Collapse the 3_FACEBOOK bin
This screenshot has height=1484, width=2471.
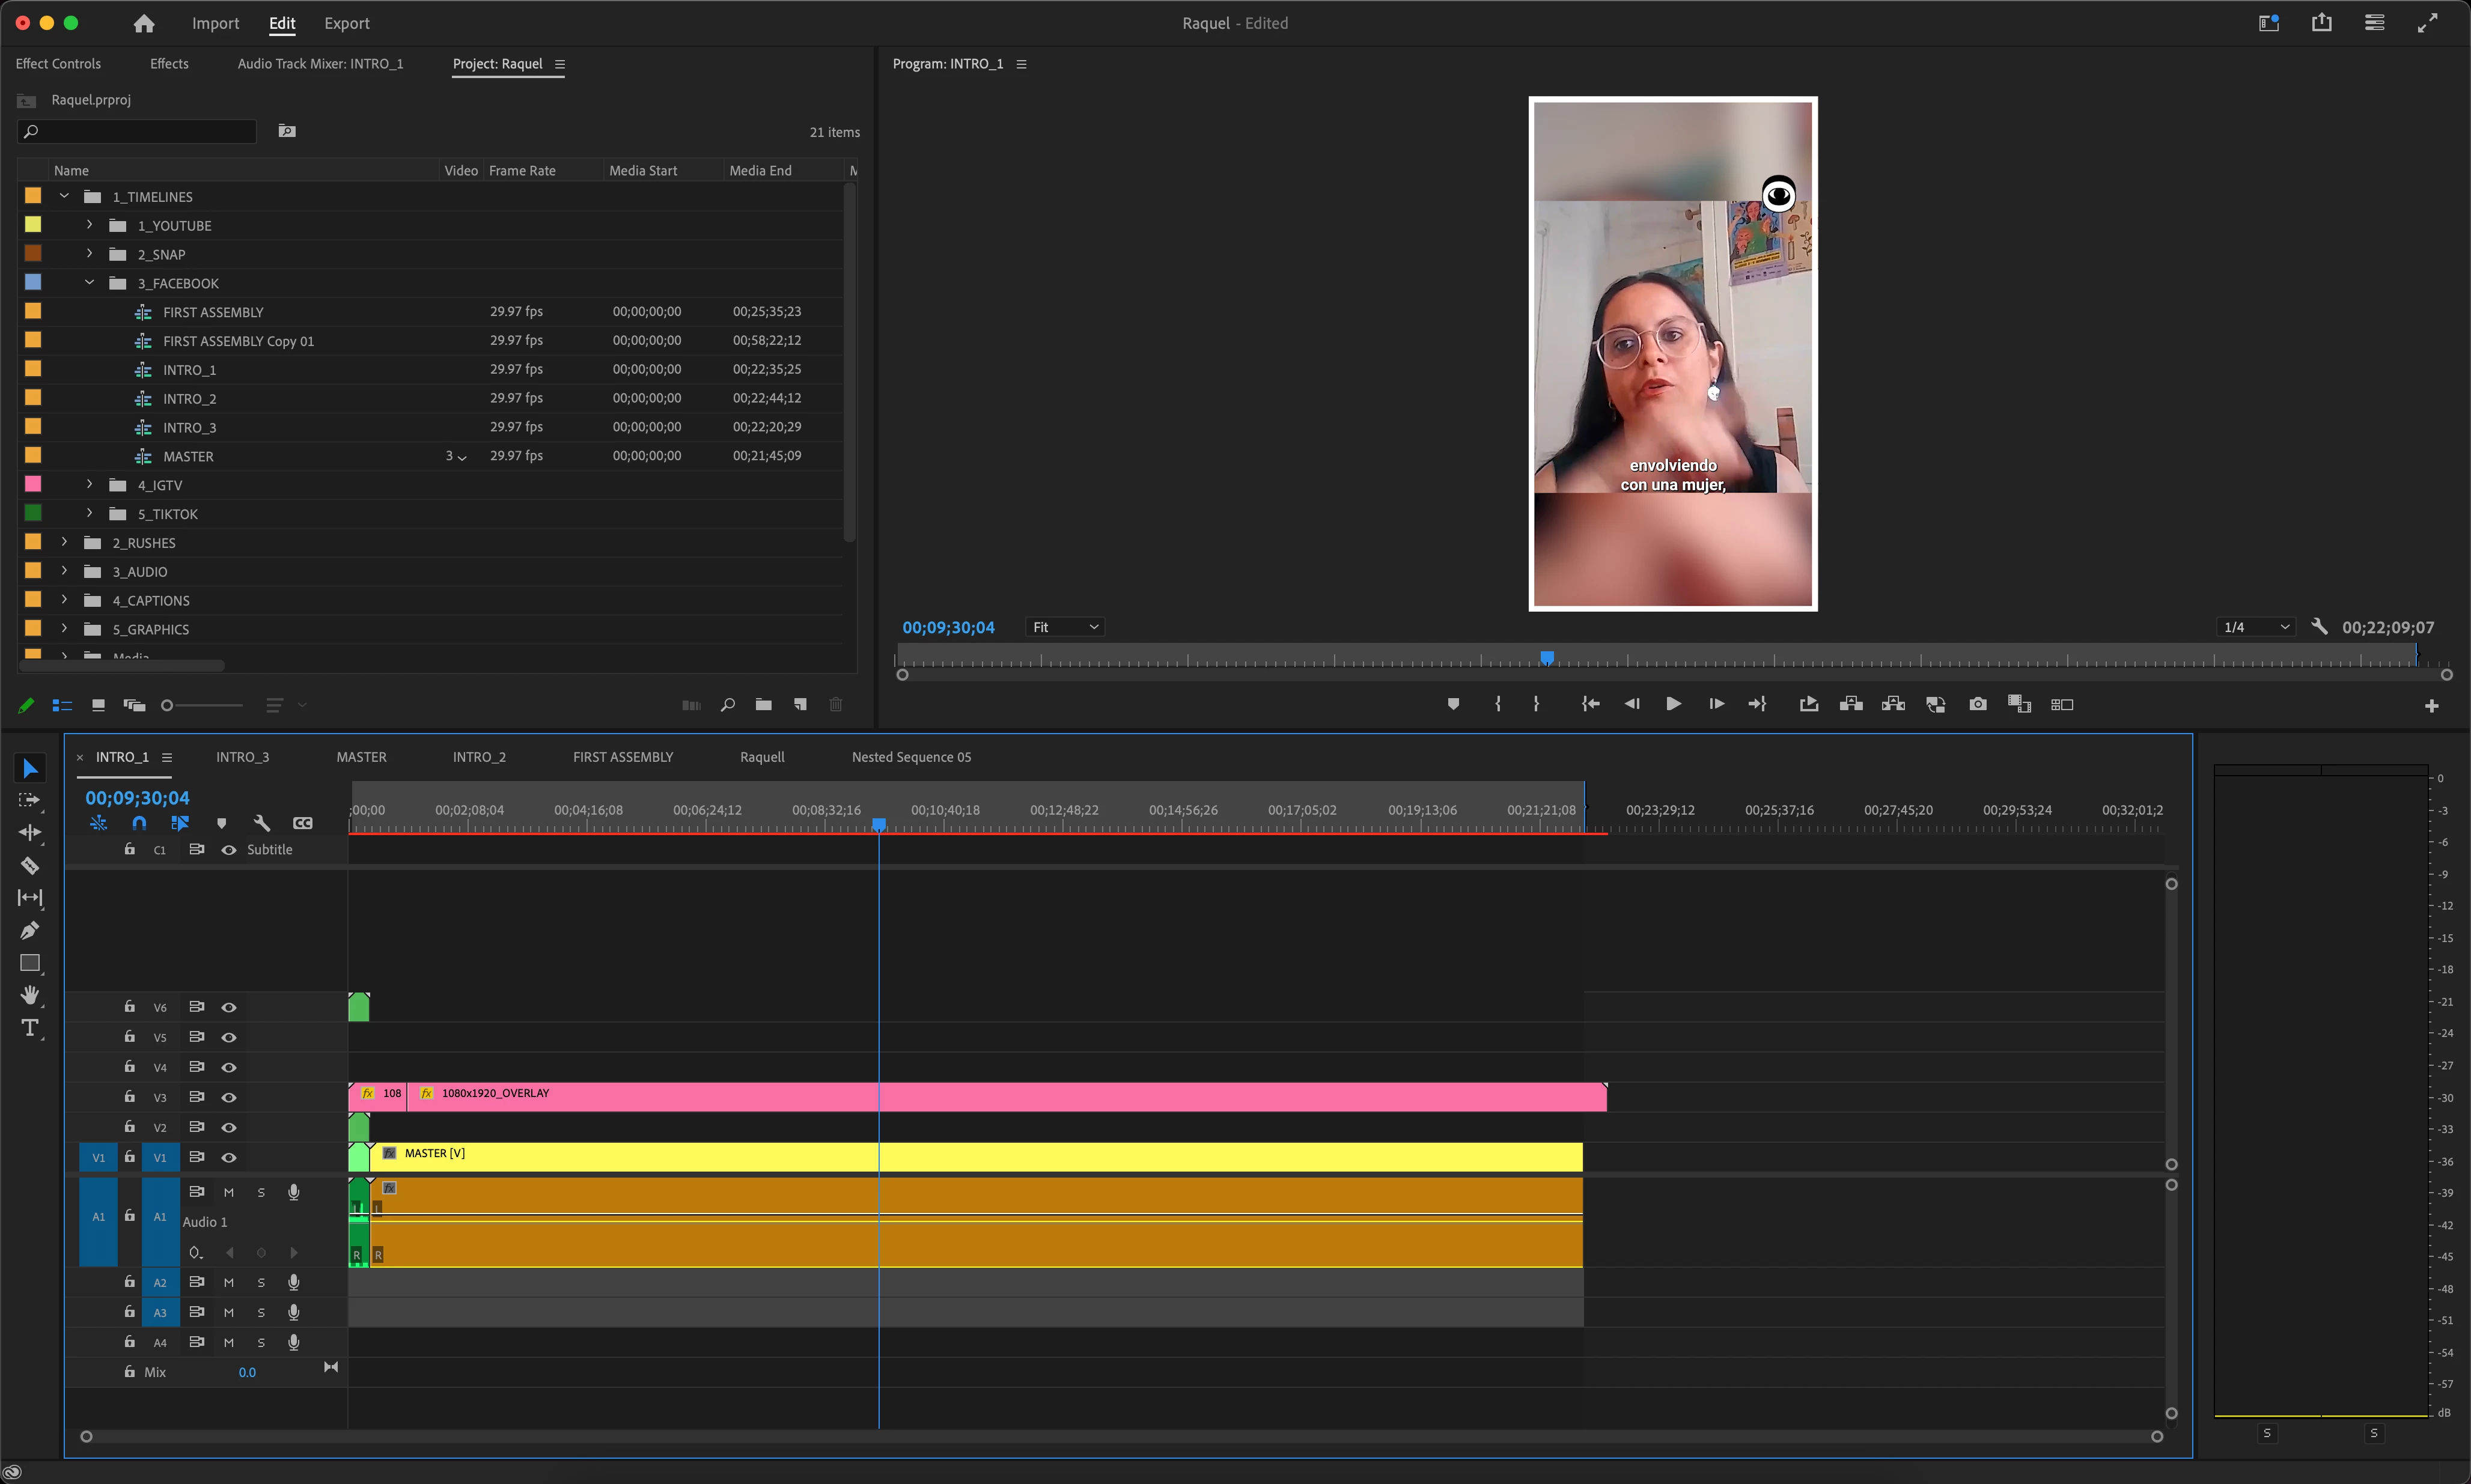tap(90, 283)
